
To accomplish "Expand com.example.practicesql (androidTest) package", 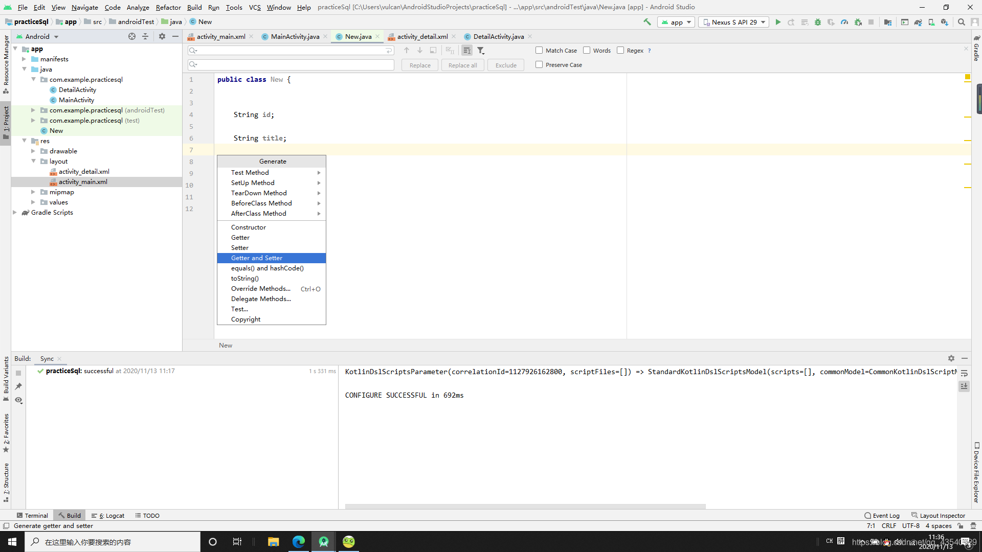I will [33, 110].
